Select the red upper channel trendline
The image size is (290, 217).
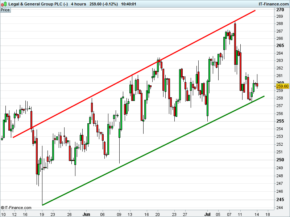click(134, 74)
